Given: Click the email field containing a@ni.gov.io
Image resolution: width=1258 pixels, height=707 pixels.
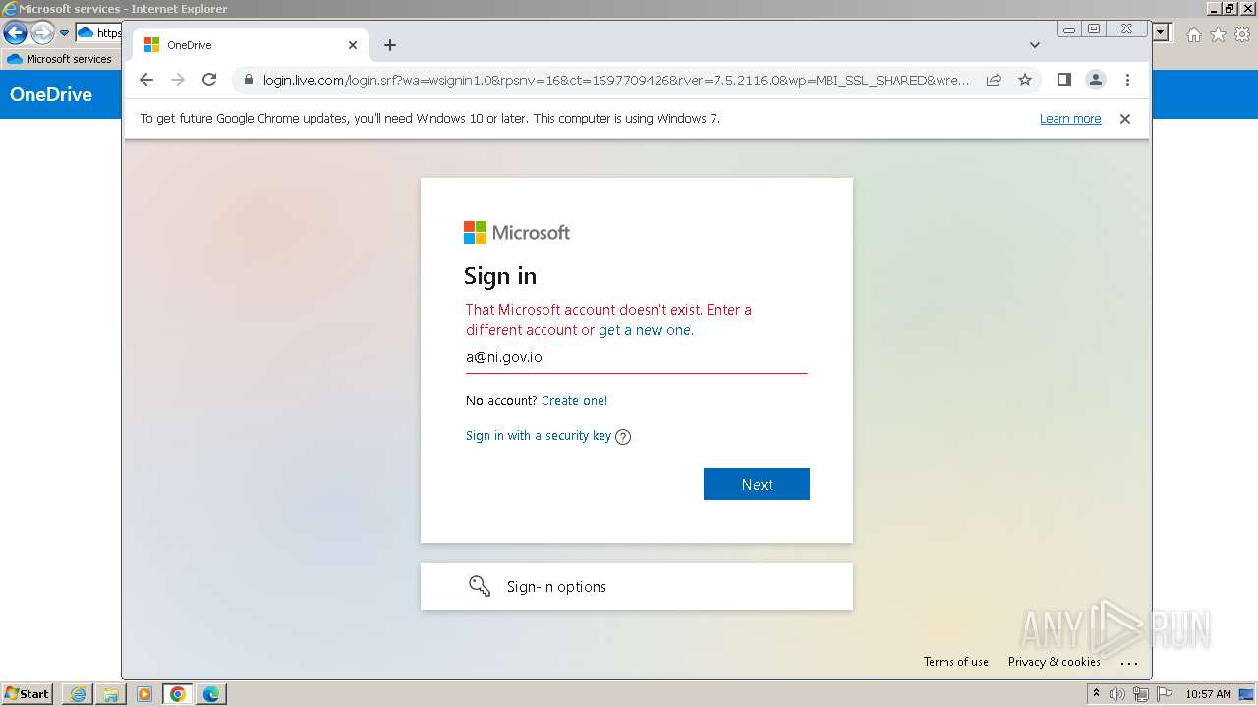Looking at the screenshot, I should [637, 356].
